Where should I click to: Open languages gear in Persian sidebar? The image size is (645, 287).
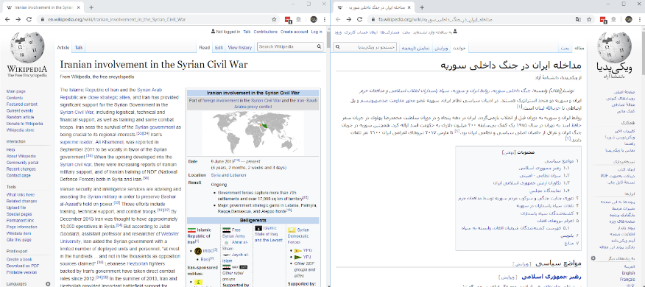[593, 258]
